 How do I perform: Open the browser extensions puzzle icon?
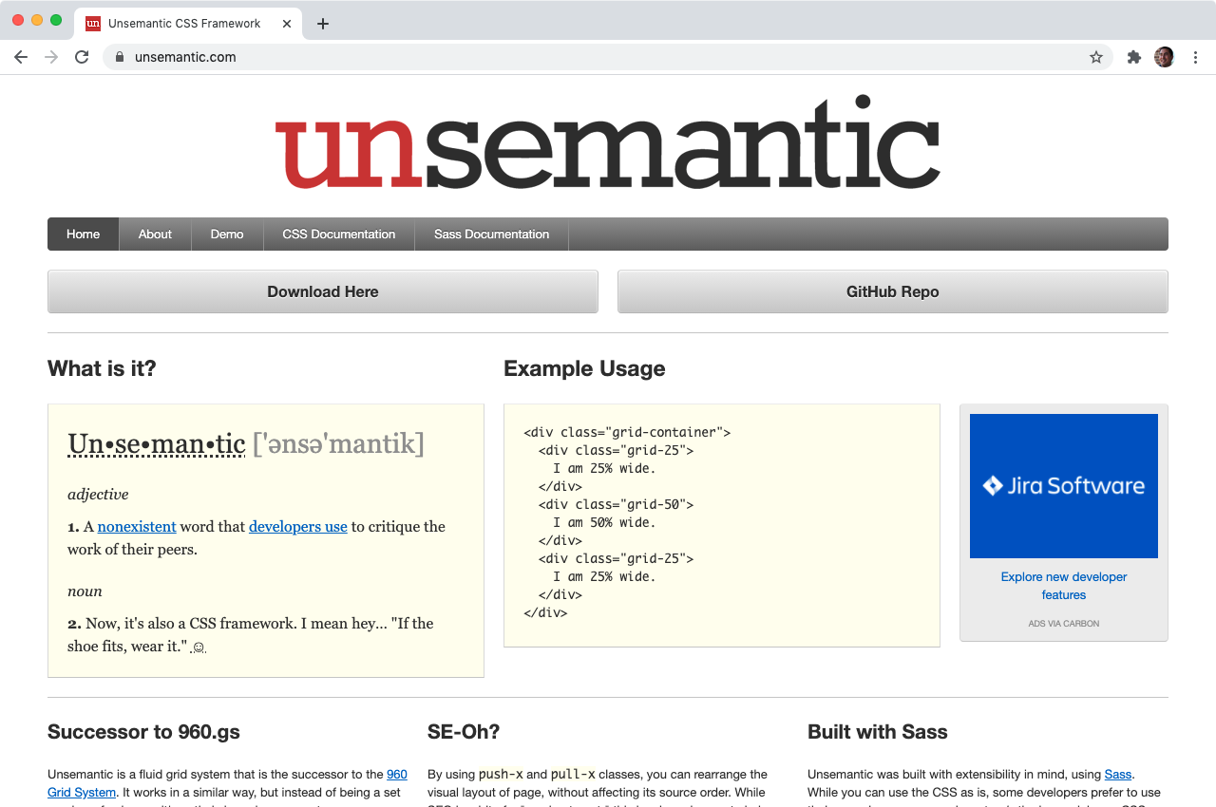(1134, 57)
